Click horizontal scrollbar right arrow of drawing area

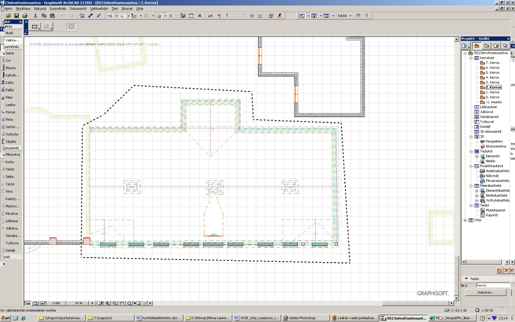point(451,303)
